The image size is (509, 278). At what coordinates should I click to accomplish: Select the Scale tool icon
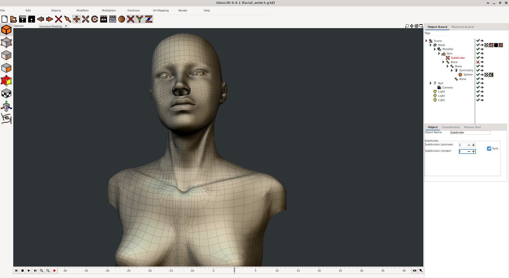click(86, 19)
